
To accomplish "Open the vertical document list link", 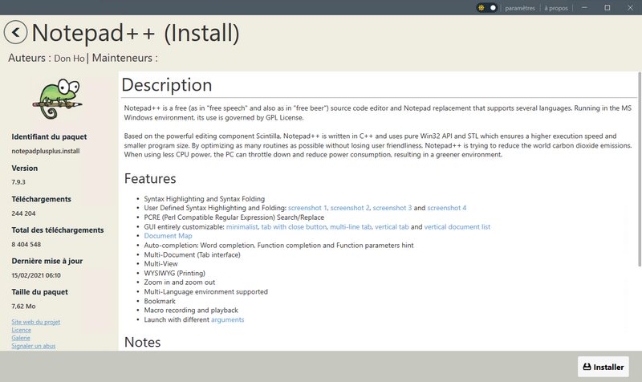I will tap(457, 227).
